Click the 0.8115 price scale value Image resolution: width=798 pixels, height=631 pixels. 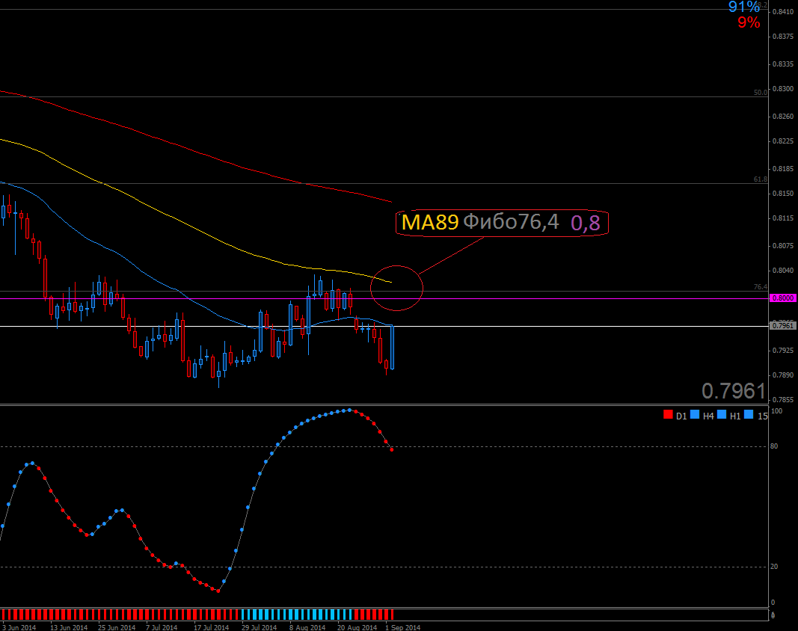pyautogui.click(x=783, y=218)
